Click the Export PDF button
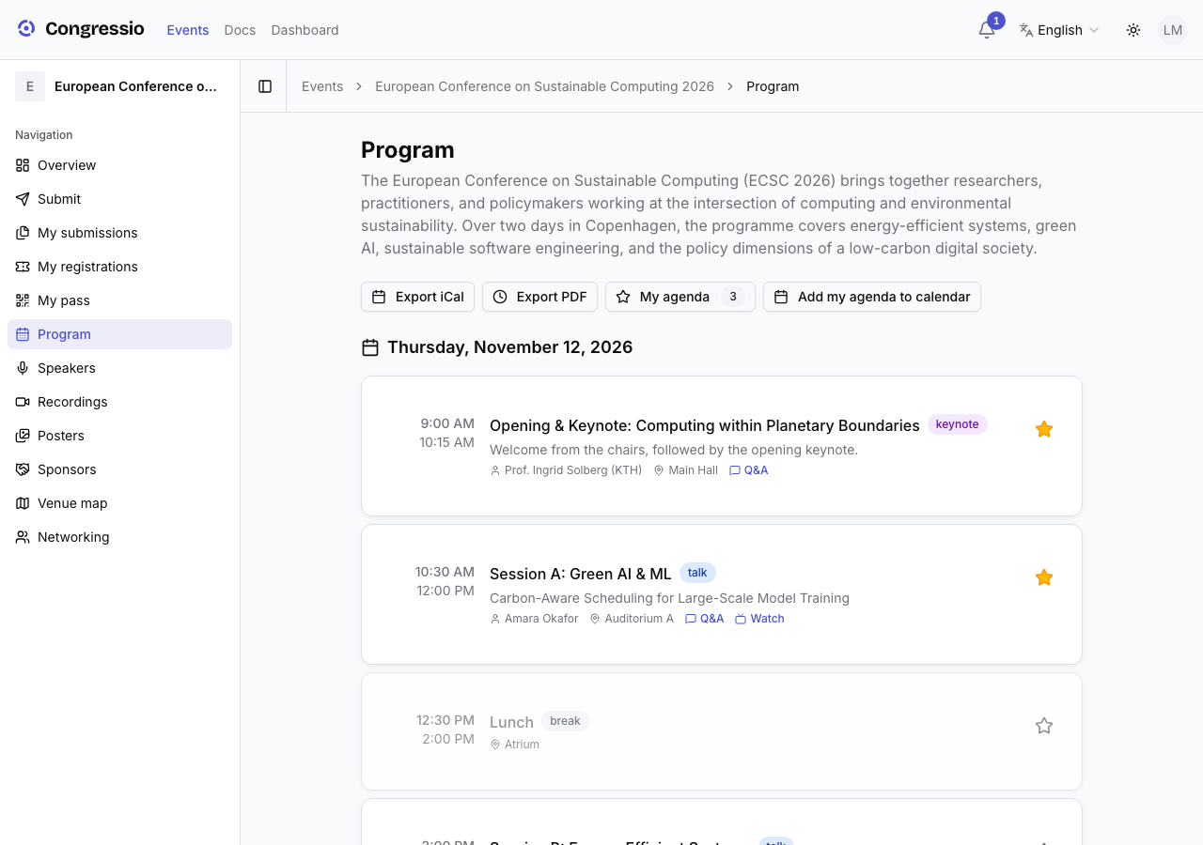The image size is (1203, 845). (539, 297)
